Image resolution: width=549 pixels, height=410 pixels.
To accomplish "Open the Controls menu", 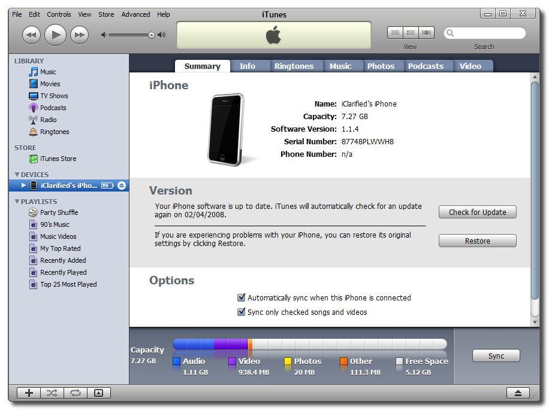I will (59, 14).
